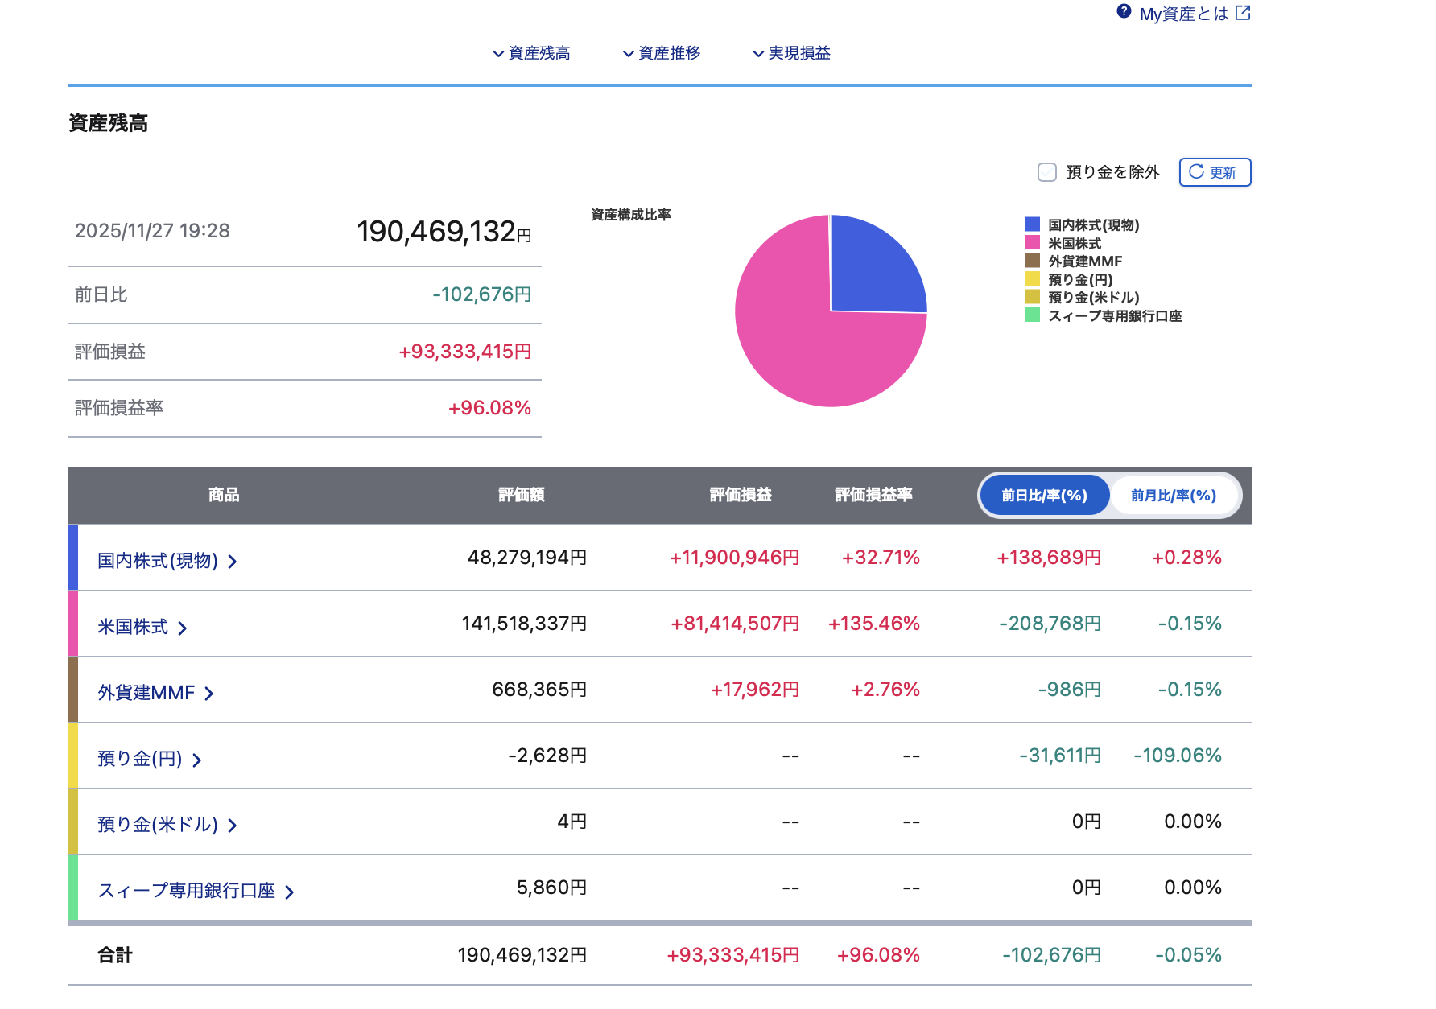This screenshot has width=1436, height=1009.
Task: Open the 預り金(米ドル) details link
Action: coord(158,825)
